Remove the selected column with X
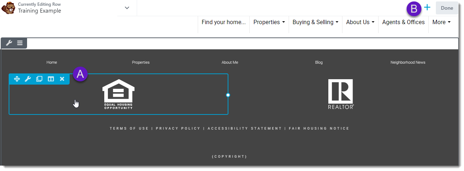The image size is (464, 171). click(62, 79)
